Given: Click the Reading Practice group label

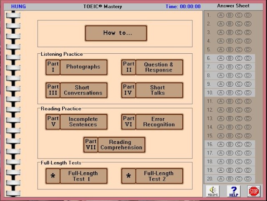Looking at the screenshot, I should pyautogui.click(x=61, y=109).
